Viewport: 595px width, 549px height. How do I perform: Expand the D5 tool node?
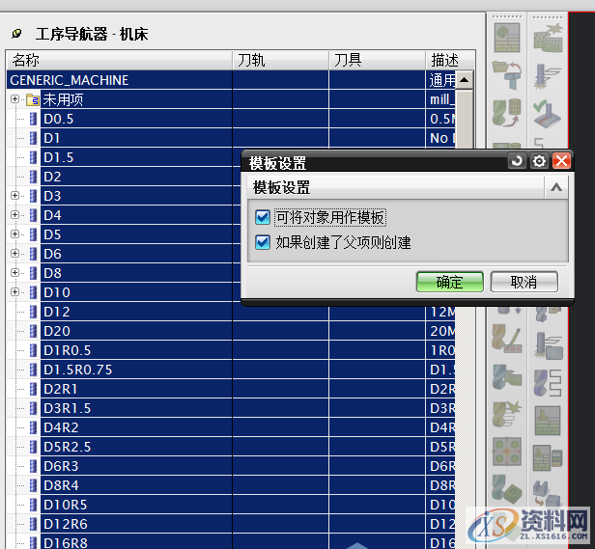click(14, 233)
